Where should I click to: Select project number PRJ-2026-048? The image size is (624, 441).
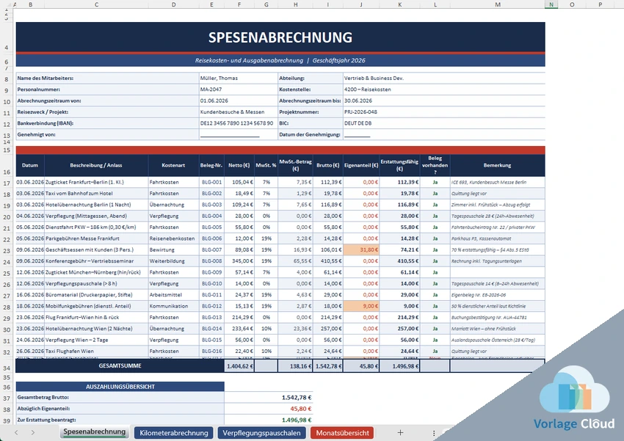coord(443,112)
